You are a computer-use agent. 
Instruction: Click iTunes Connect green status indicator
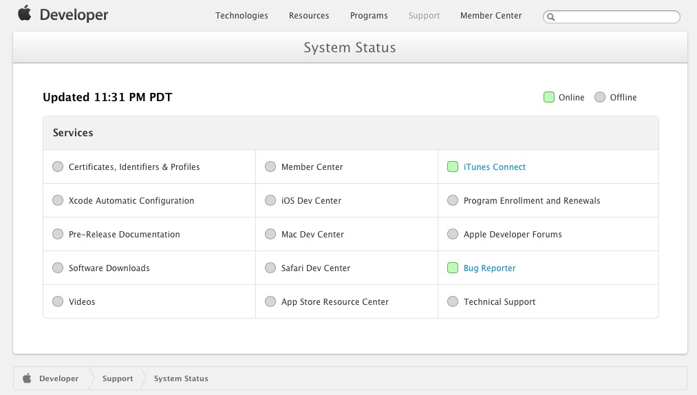[453, 167]
